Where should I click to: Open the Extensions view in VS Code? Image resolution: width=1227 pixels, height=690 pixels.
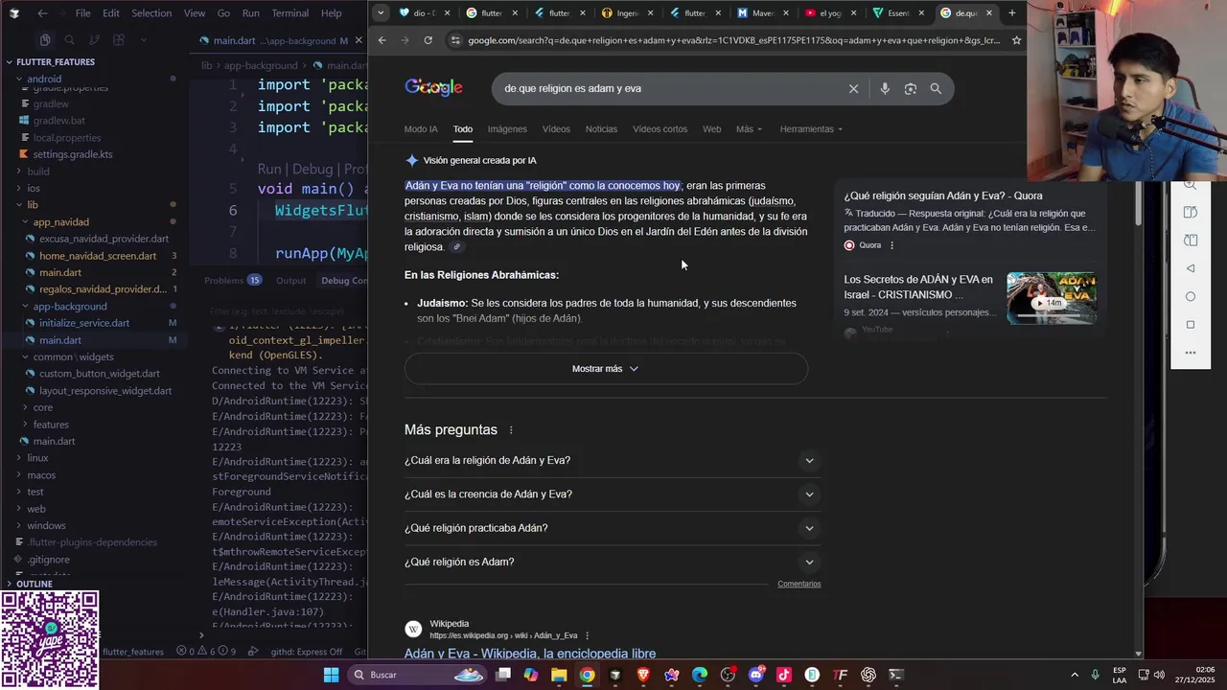(119, 40)
